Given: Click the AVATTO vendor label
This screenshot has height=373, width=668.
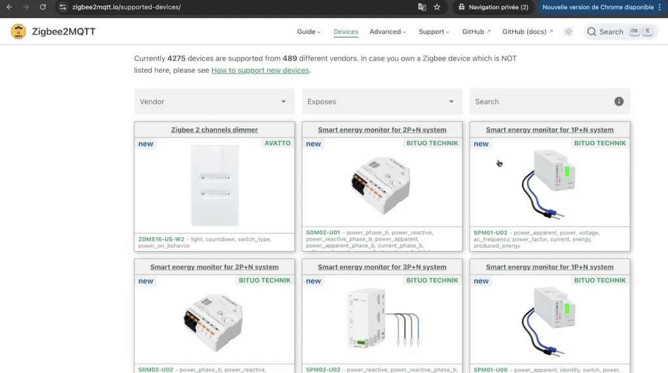Looking at the screenshot, I should pyautogui.click(x=277, y=143).
